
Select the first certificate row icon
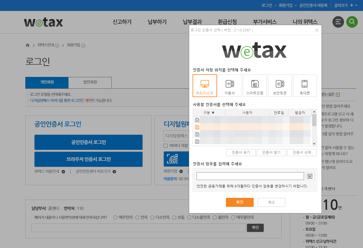point(197,120)
